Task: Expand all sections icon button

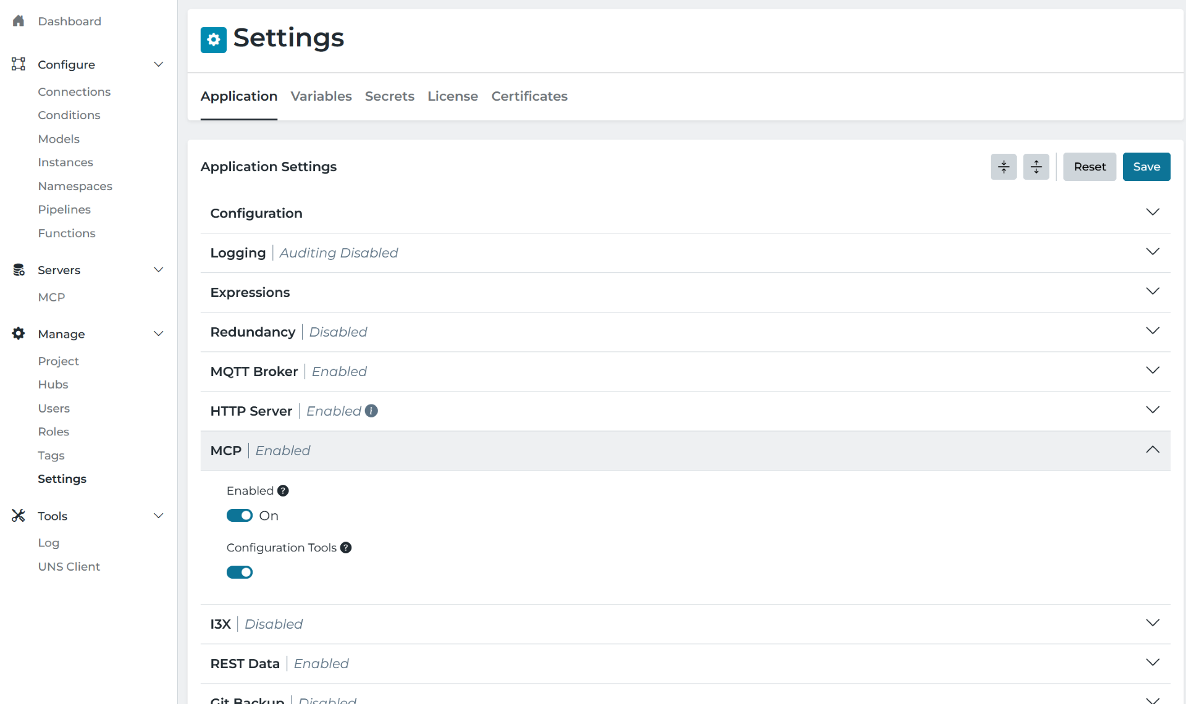Action: point(1036,167)
